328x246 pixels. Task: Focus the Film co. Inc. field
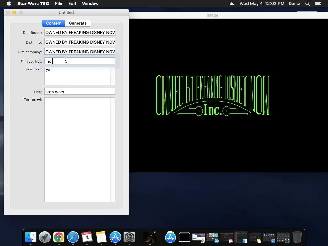(80, 61)
